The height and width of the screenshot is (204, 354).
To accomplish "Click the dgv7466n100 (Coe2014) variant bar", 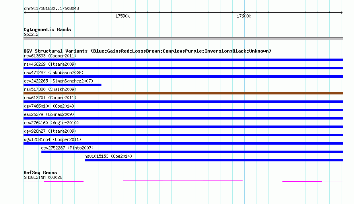I will pyautogui.click(x=183, y=110).
